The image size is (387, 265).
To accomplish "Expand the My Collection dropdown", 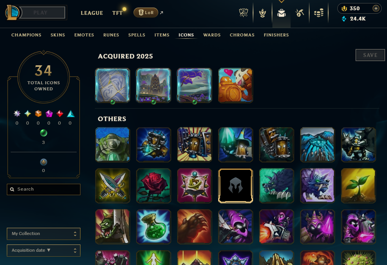I will click(43, 233).
